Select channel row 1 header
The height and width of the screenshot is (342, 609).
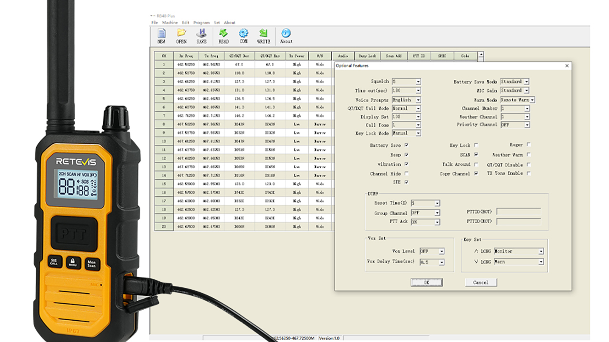[164, 65]
